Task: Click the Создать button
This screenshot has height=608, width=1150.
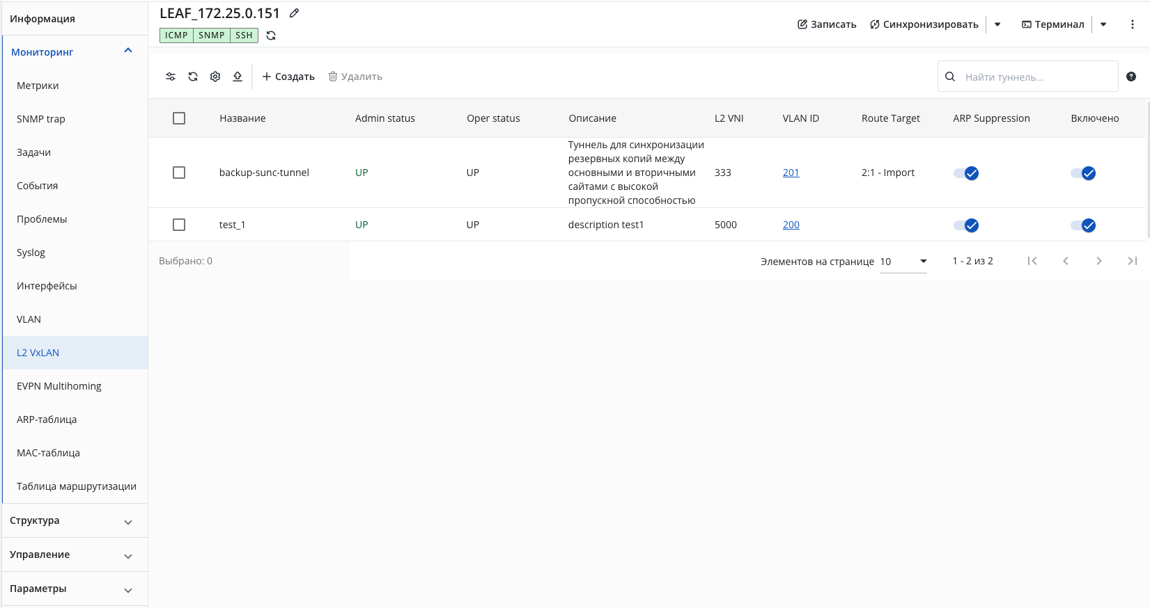Action: click(288, 77)
